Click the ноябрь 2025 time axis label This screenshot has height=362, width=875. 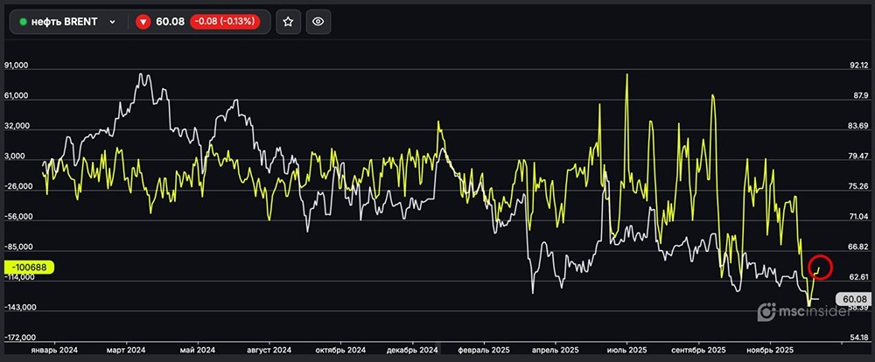coord(770,347)
